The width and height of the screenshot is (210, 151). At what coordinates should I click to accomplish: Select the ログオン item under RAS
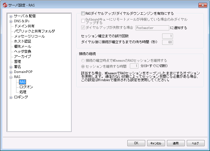(26, 87)
